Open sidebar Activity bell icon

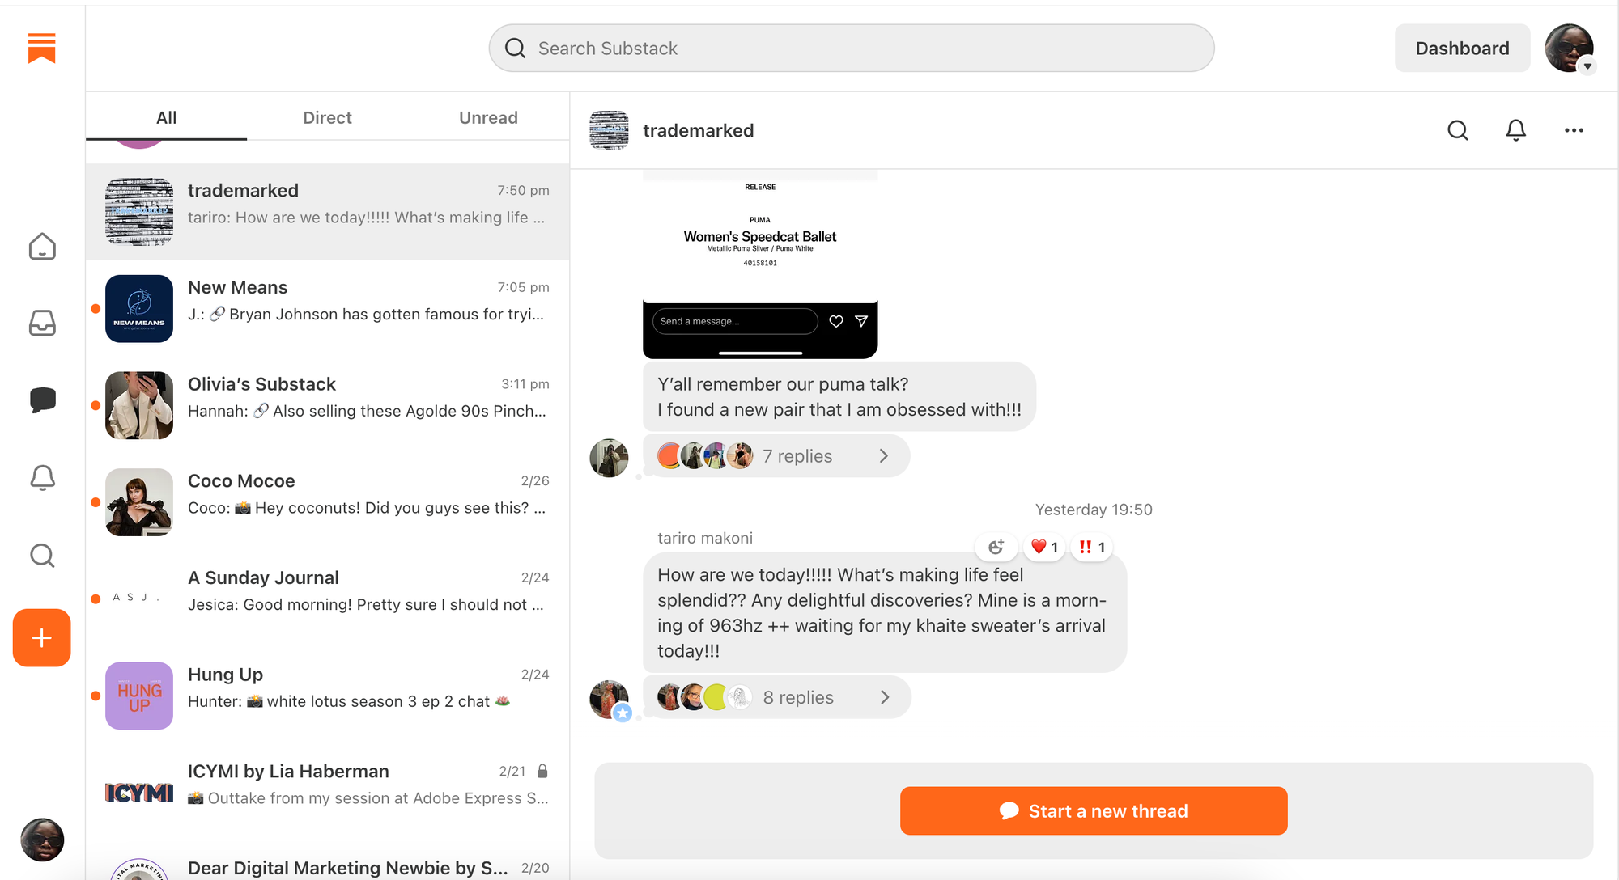(42, 477)
